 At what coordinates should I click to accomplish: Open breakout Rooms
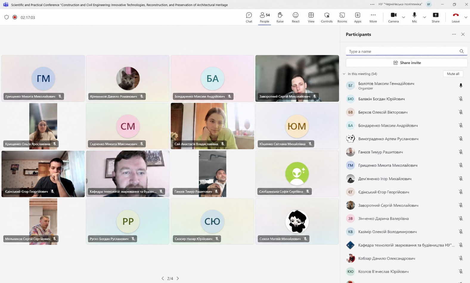[342, 17]
